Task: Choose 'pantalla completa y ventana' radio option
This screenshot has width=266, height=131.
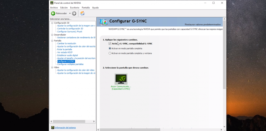Action: click(x=110, y=53)
